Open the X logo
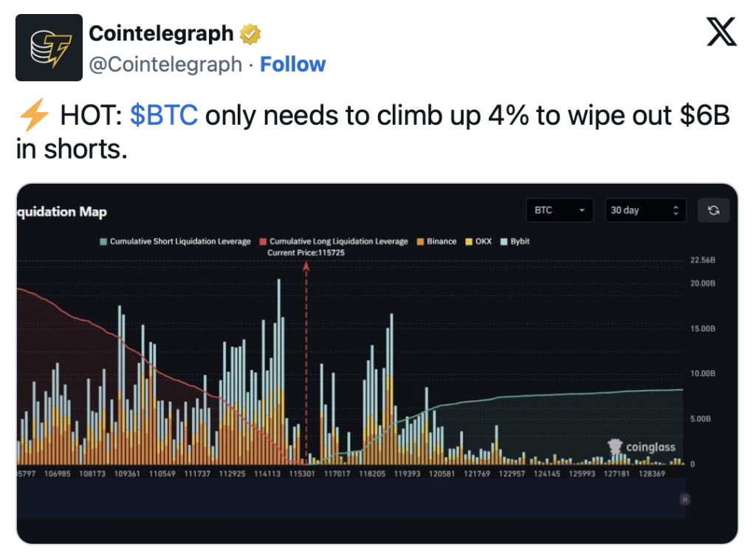 coord(721,31)
